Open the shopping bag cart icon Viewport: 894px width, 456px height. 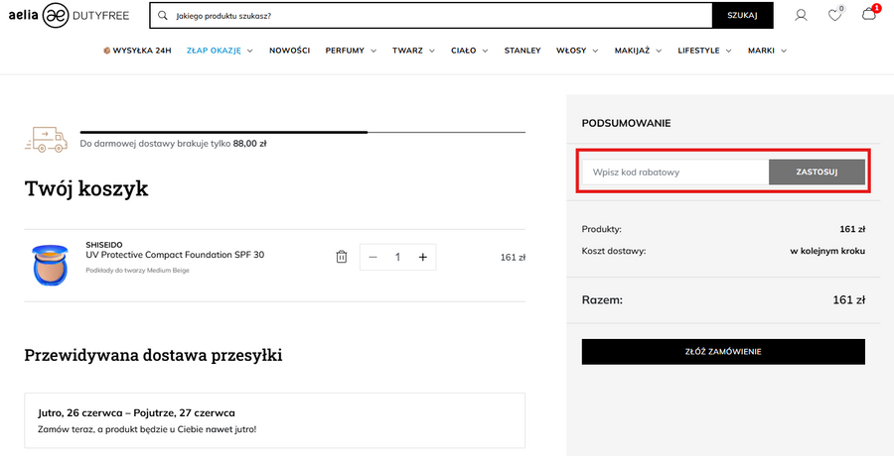click(869, 14)
